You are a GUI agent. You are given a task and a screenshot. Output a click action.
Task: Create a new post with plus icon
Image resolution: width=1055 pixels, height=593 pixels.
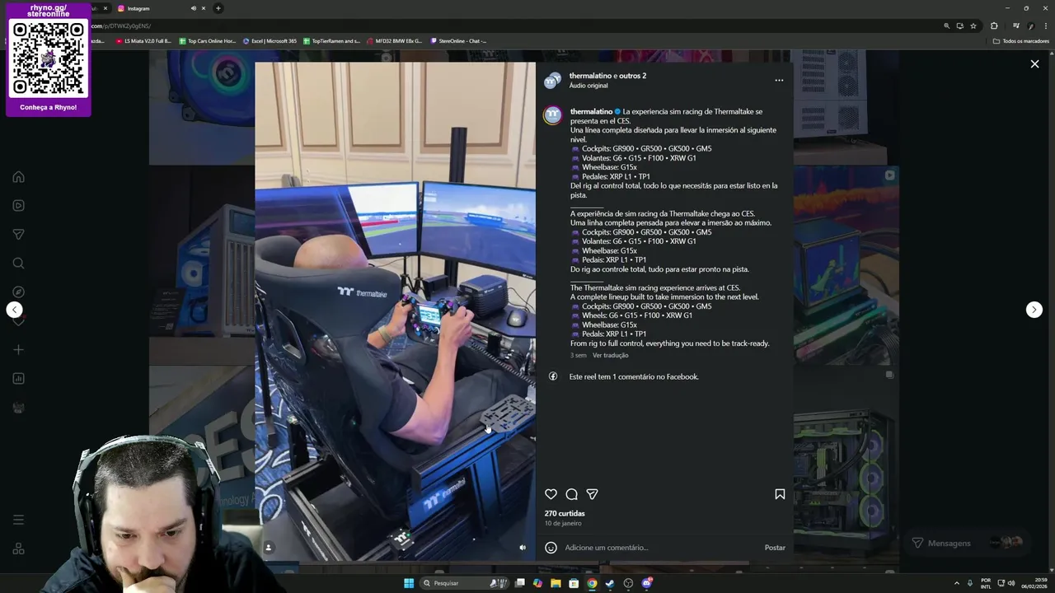[x=18, y=350]
